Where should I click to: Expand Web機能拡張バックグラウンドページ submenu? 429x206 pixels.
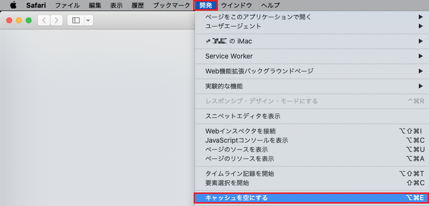click(312, 72)
